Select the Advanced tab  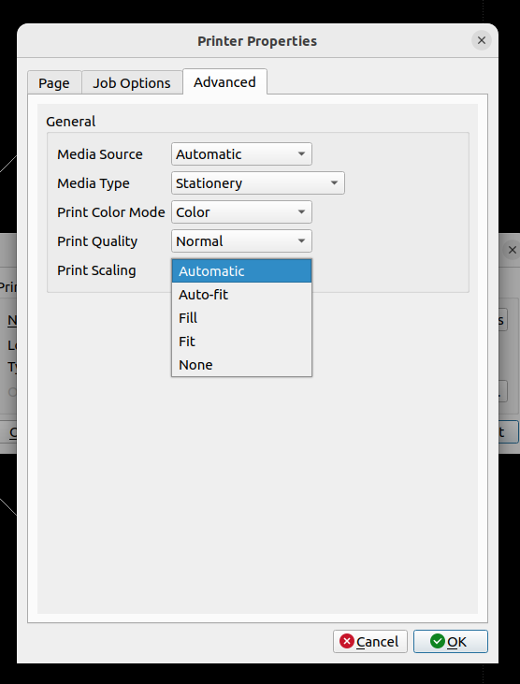click(x=224, y=81)
